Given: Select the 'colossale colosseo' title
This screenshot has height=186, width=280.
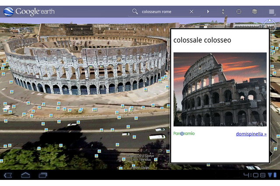Looking at the screenshot, I should [202, 40].
